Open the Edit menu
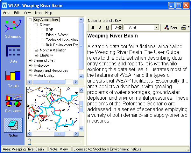The width and height of the screenshot is (191, 153). [17, 13]
